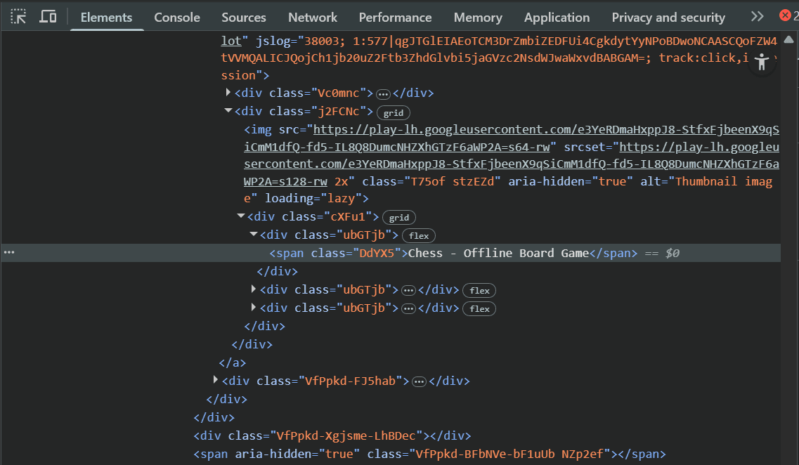Collapse the cXFu1 div node

click(x=241, y=216)
